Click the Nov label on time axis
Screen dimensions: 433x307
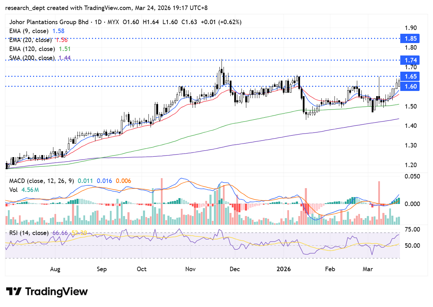click(x=190, y=269)
